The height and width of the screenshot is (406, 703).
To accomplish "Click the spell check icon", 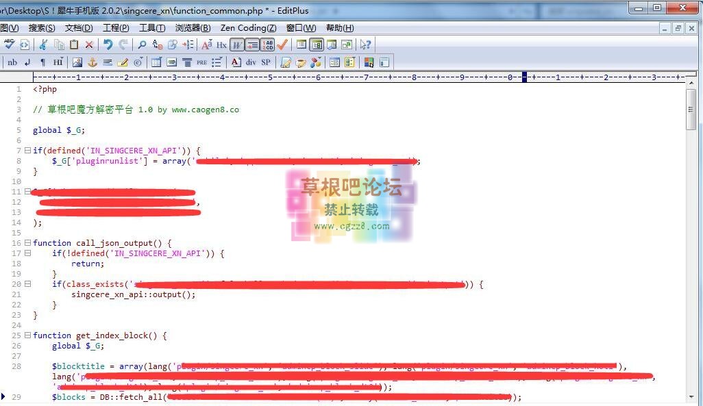I will click(x=9, y=45).
